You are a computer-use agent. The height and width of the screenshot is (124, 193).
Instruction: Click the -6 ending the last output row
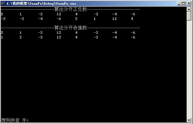point(133,37)
